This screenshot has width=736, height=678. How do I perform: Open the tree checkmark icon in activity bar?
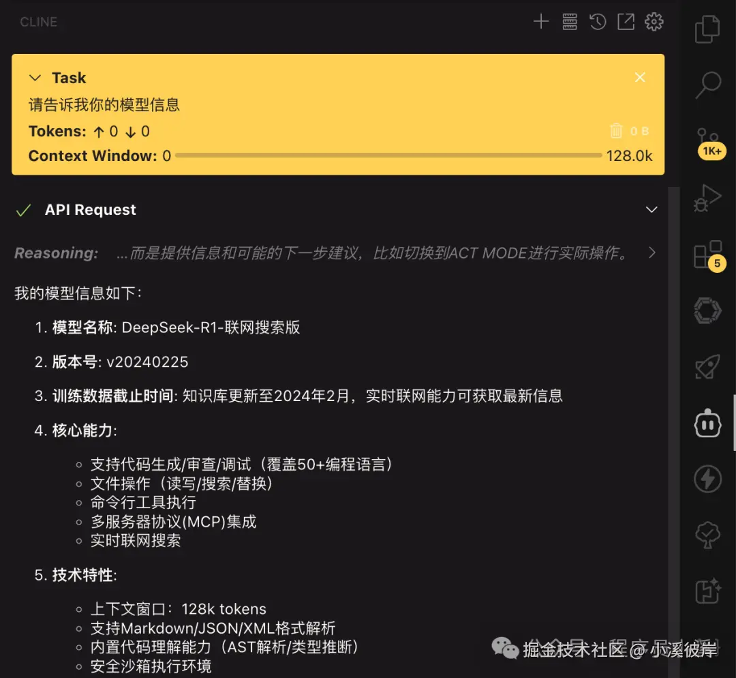[x=707, y=535]
